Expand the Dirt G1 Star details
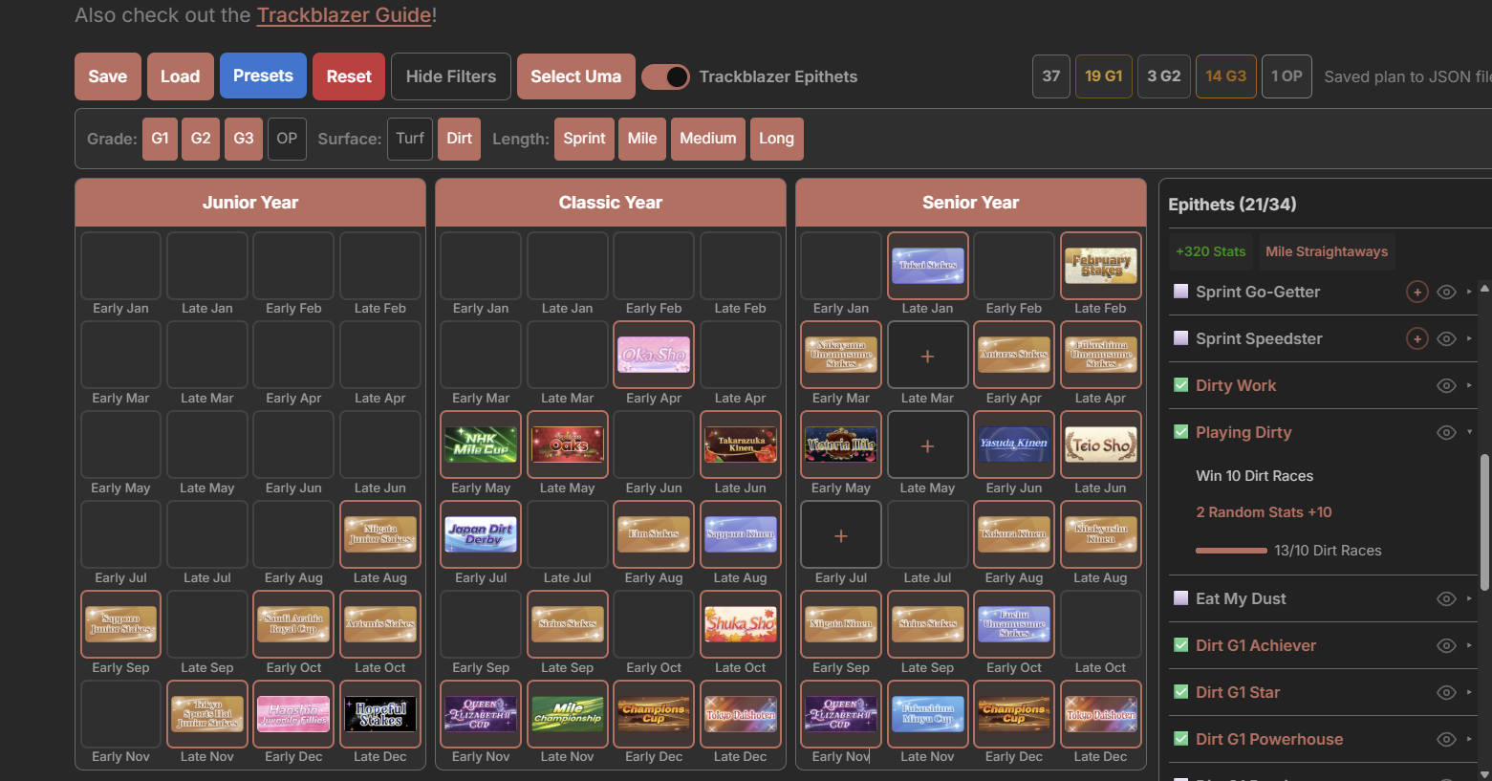This screenshot has height=781, width=1492. (1469, 692)
